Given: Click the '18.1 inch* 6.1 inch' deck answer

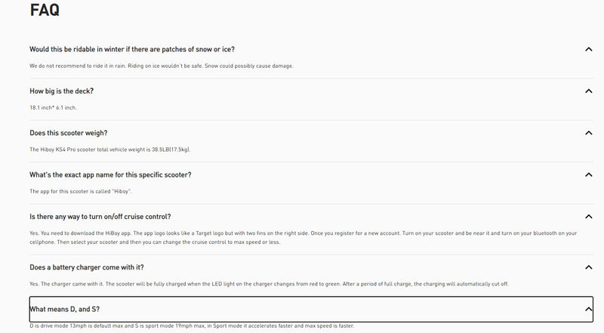Looking at the screenshot, I should pyautogui.click(x=53, y=107).
